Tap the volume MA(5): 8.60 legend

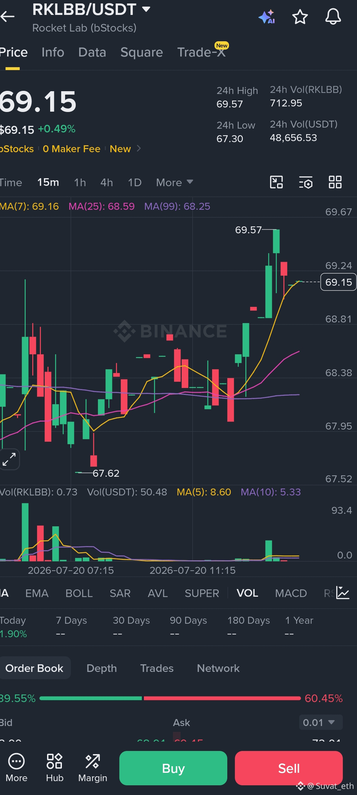[x=204, y=492]
